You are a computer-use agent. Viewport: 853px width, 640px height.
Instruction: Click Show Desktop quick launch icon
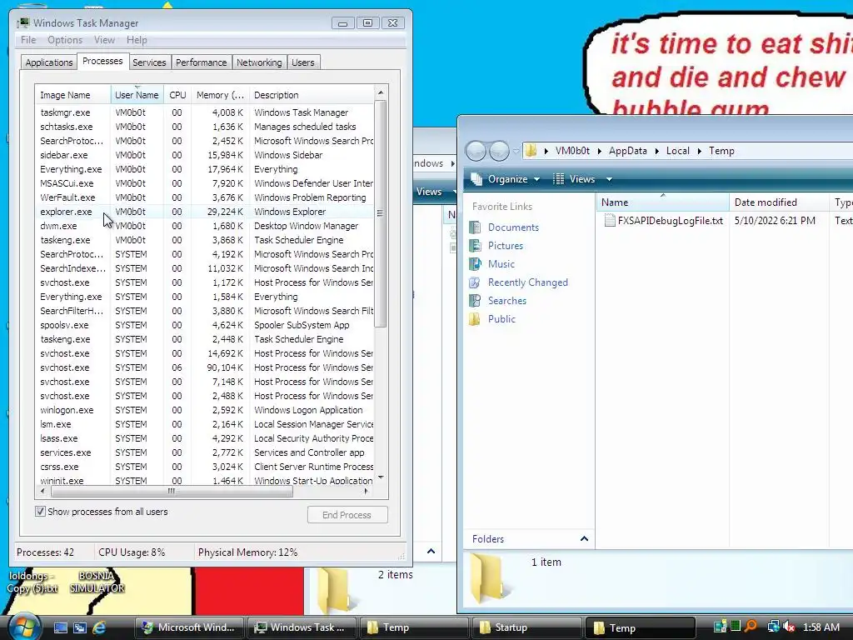coord(60,627)
